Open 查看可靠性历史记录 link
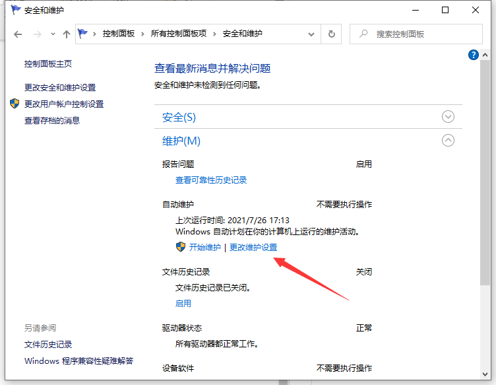 [x=211, y=180]
